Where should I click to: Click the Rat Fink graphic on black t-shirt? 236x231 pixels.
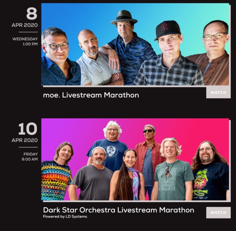pos(200,182)
